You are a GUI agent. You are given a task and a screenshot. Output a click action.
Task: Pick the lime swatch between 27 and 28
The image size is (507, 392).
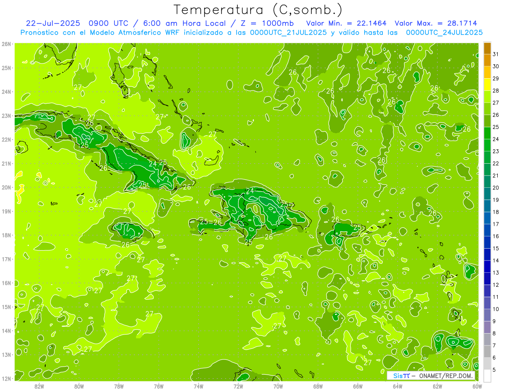[x=488, y=97]
